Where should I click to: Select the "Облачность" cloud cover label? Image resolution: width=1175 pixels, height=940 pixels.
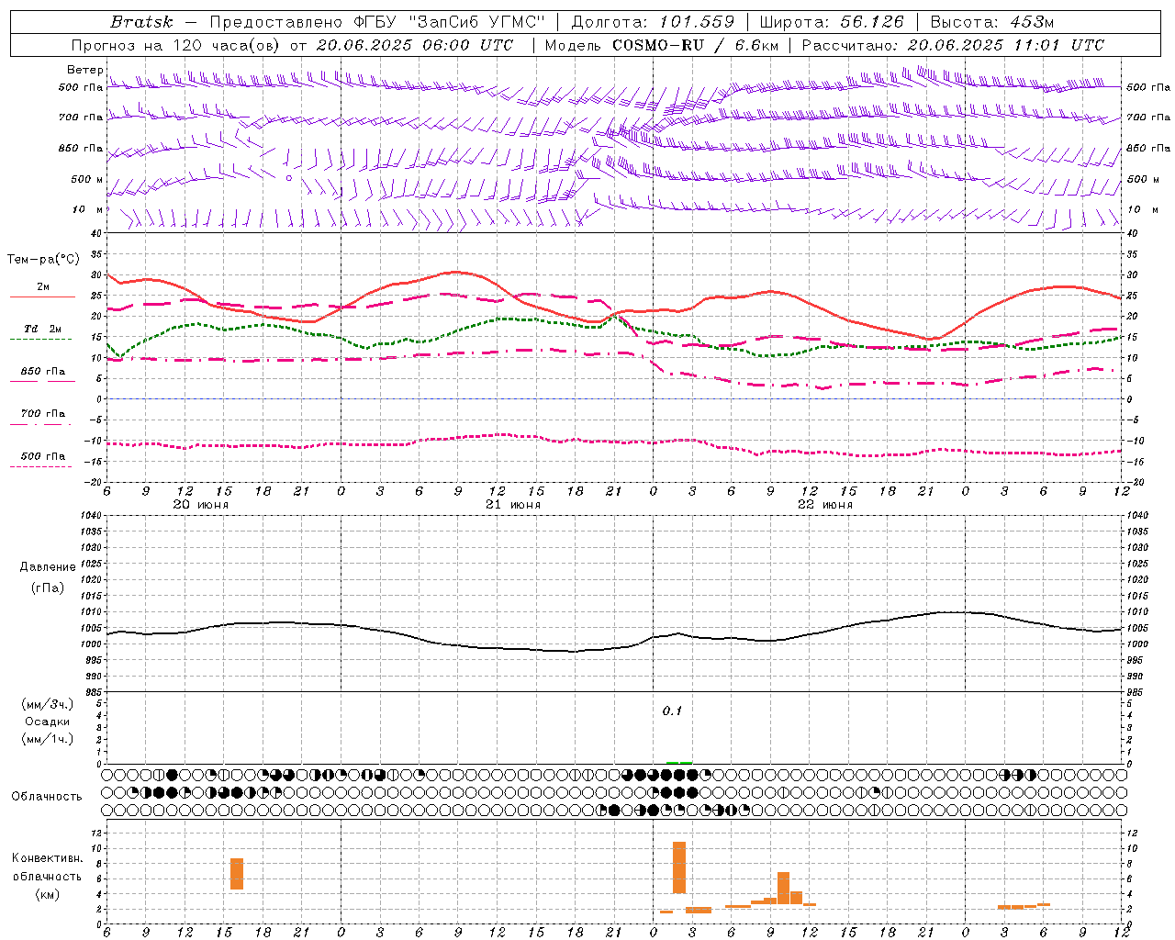pyautogui.click(x=47, y=797)
